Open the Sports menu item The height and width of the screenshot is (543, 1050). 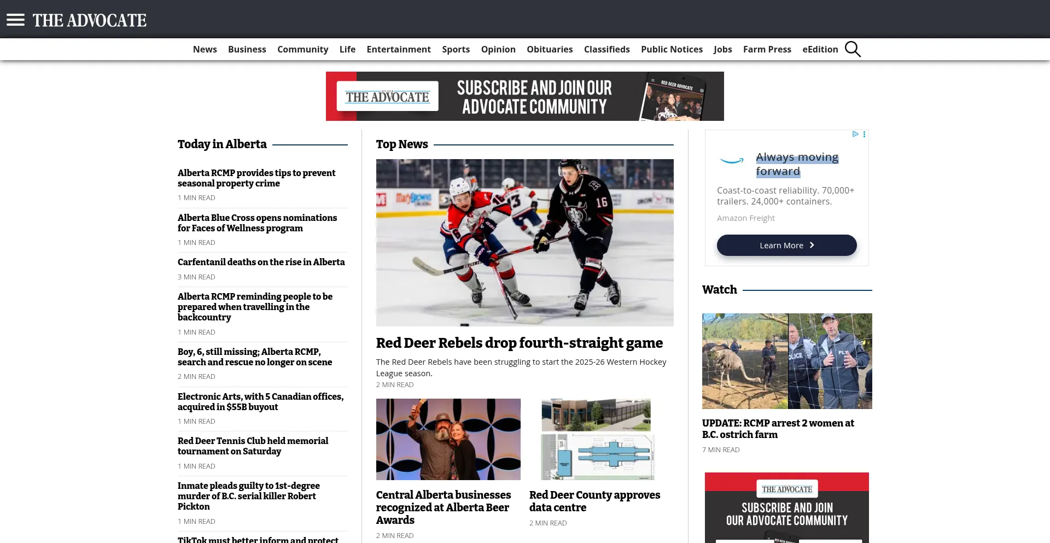coord(456,49)
